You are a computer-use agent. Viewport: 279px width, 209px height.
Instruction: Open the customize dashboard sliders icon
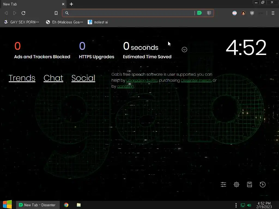(x=223, y=185)
